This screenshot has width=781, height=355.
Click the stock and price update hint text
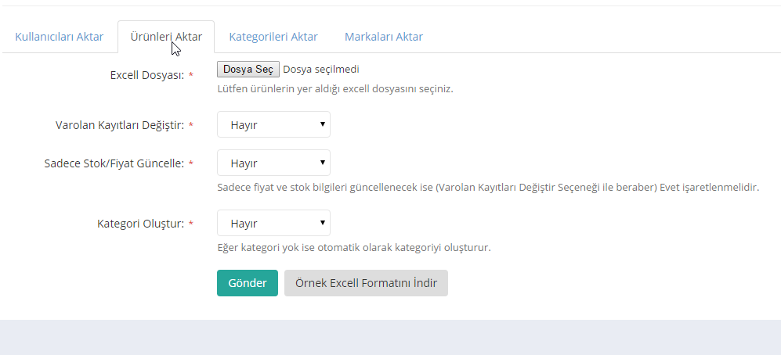click(487, 188)
